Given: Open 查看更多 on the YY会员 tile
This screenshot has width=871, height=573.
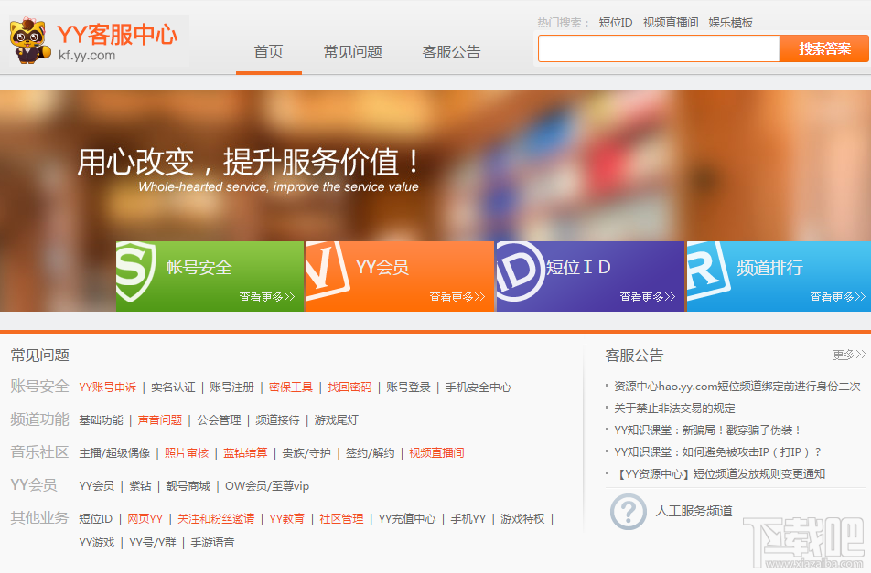Looking at the screenshot, I should [457, 297].
